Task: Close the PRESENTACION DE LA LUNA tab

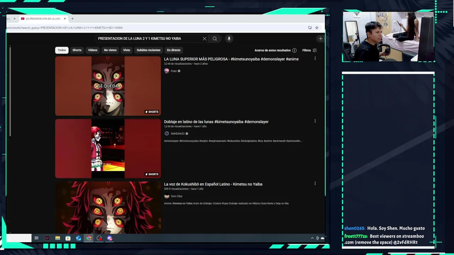Action: click(65, 18)
